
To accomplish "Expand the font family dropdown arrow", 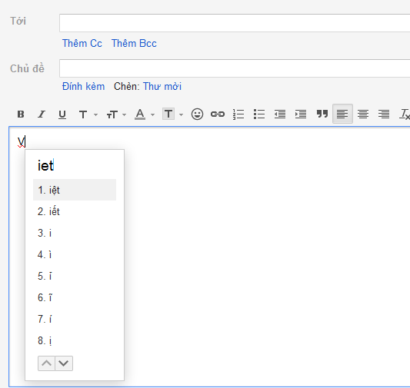I will point(95,115).
